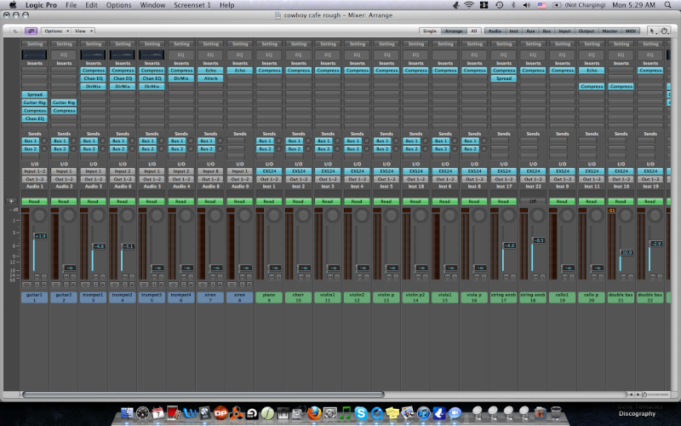The width and height of the screenshot is (681, 426).
Task: Click the pan knob on trumpet4 strip
Action: [x=186, y=216]
